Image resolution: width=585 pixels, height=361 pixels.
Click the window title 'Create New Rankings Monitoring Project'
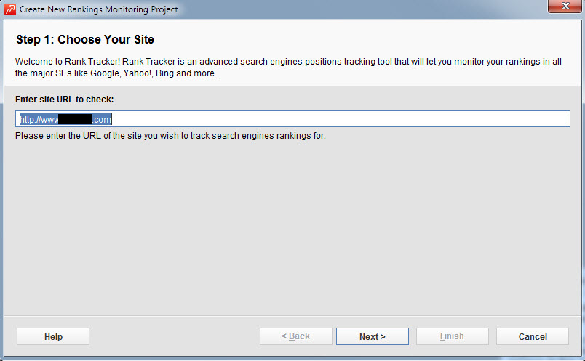(99, 9)
